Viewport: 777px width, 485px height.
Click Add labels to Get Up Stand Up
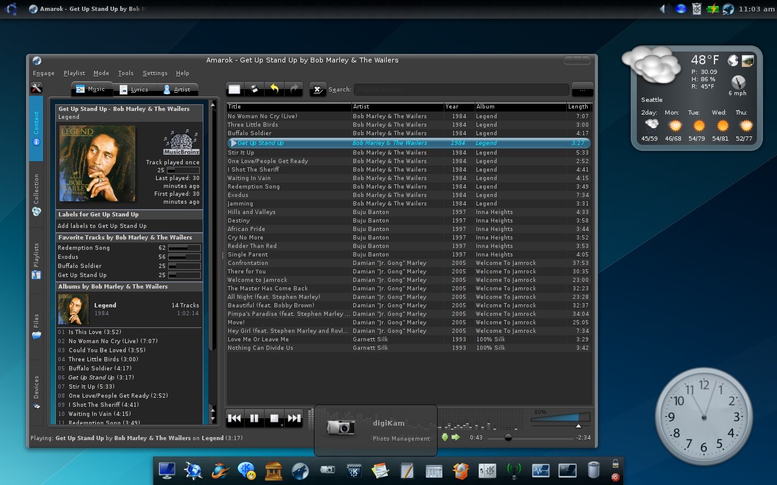(x=102, y=226)
